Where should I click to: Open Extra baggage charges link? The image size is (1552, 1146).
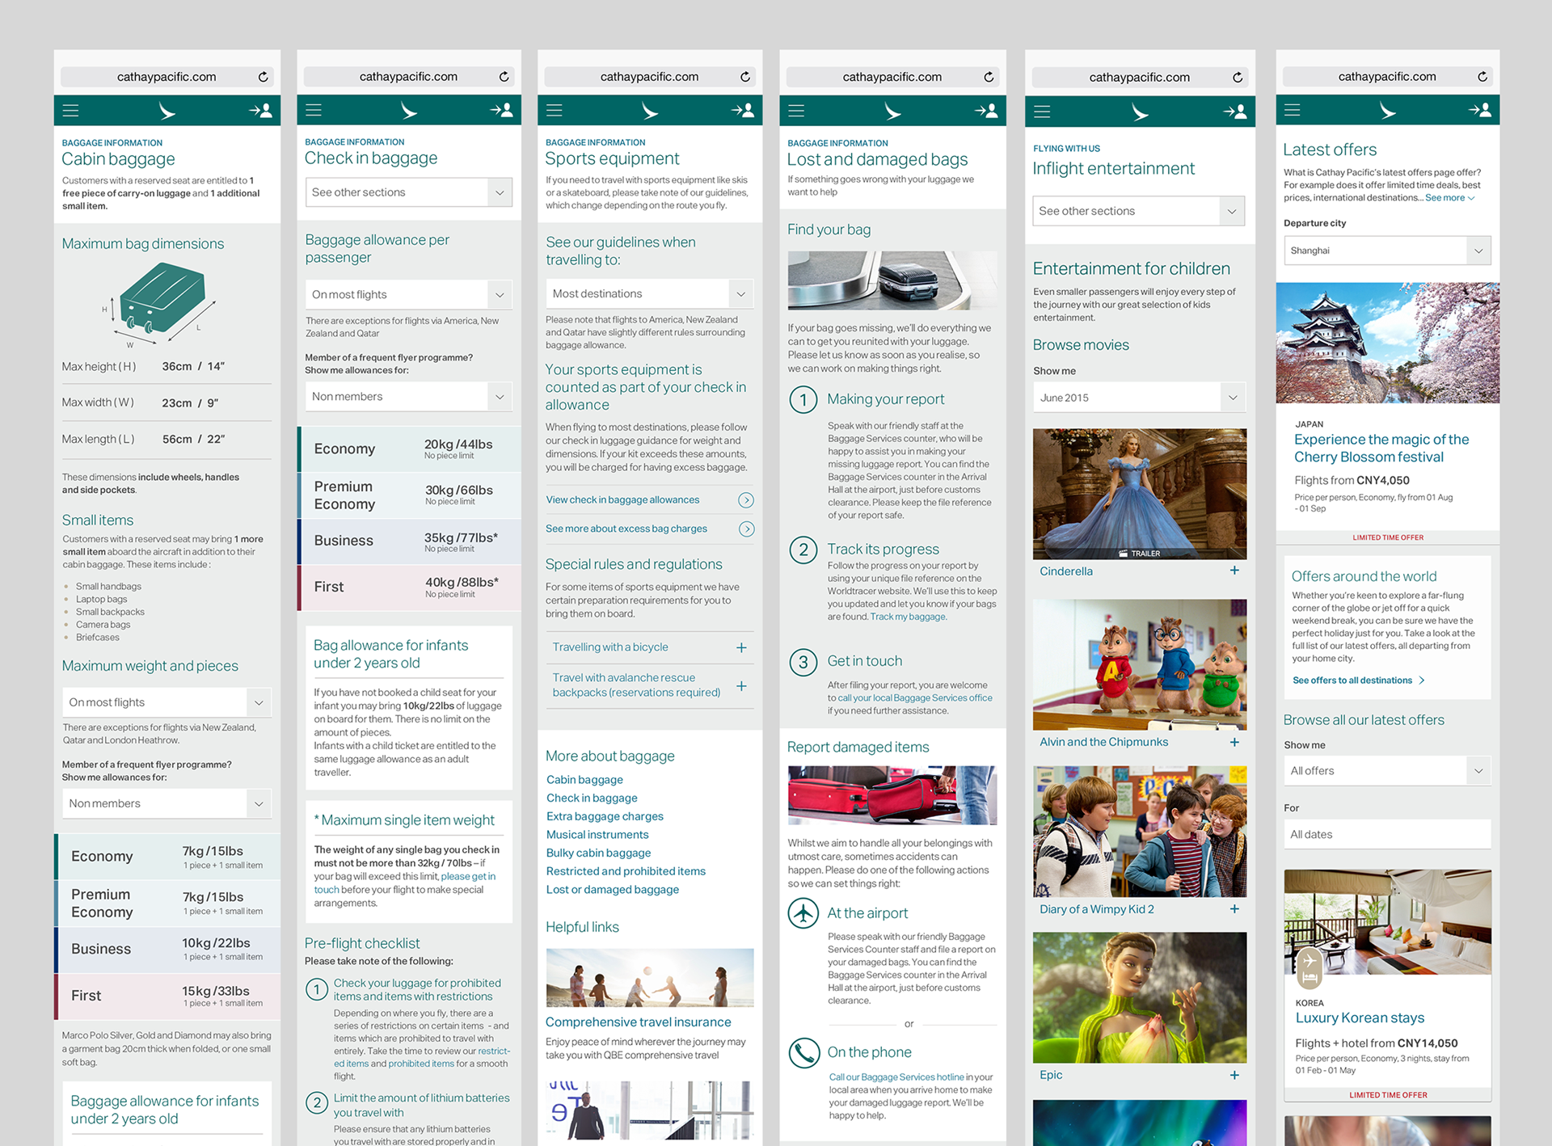(x=605, y=816)
